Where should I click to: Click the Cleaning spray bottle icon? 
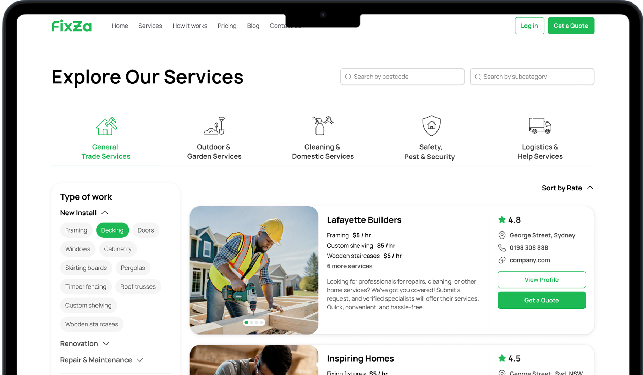[323, 125]
